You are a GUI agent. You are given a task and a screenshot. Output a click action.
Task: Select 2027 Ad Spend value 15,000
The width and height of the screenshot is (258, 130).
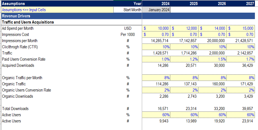(241, 28)
